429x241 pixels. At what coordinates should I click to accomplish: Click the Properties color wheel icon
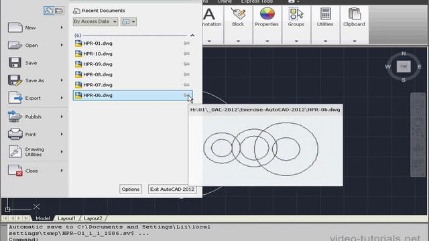pos(267,13)
